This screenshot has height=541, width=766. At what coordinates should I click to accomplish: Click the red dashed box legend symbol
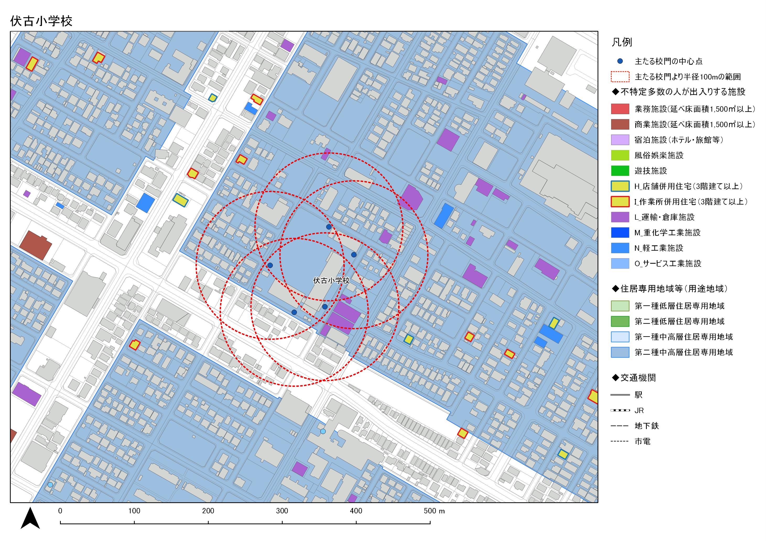(620, 77)
